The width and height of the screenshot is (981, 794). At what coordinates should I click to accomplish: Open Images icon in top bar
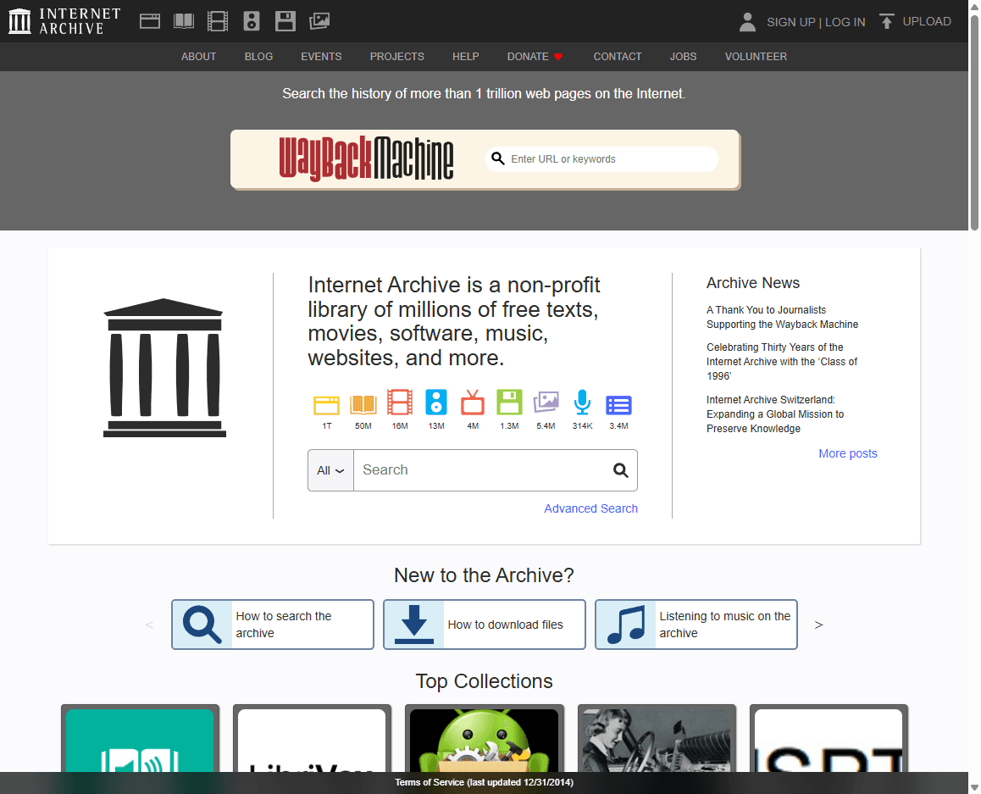click(319, 21)
